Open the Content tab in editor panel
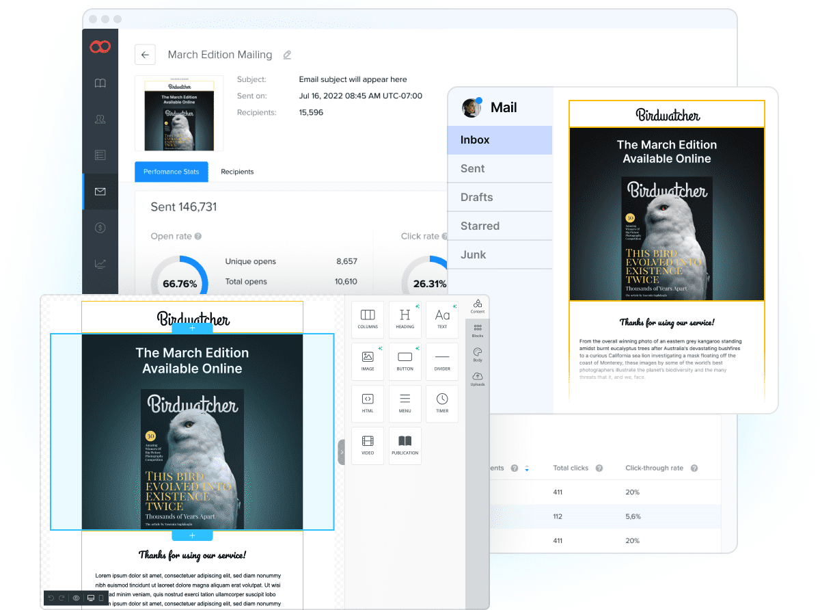The image size is (820, 610). pyautogui.click(x=478, y=305)
